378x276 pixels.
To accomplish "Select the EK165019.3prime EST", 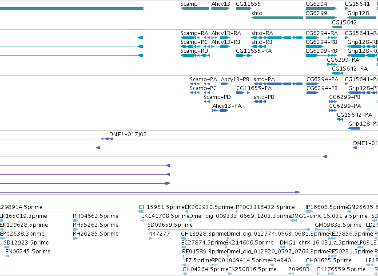I will [1, 221].
